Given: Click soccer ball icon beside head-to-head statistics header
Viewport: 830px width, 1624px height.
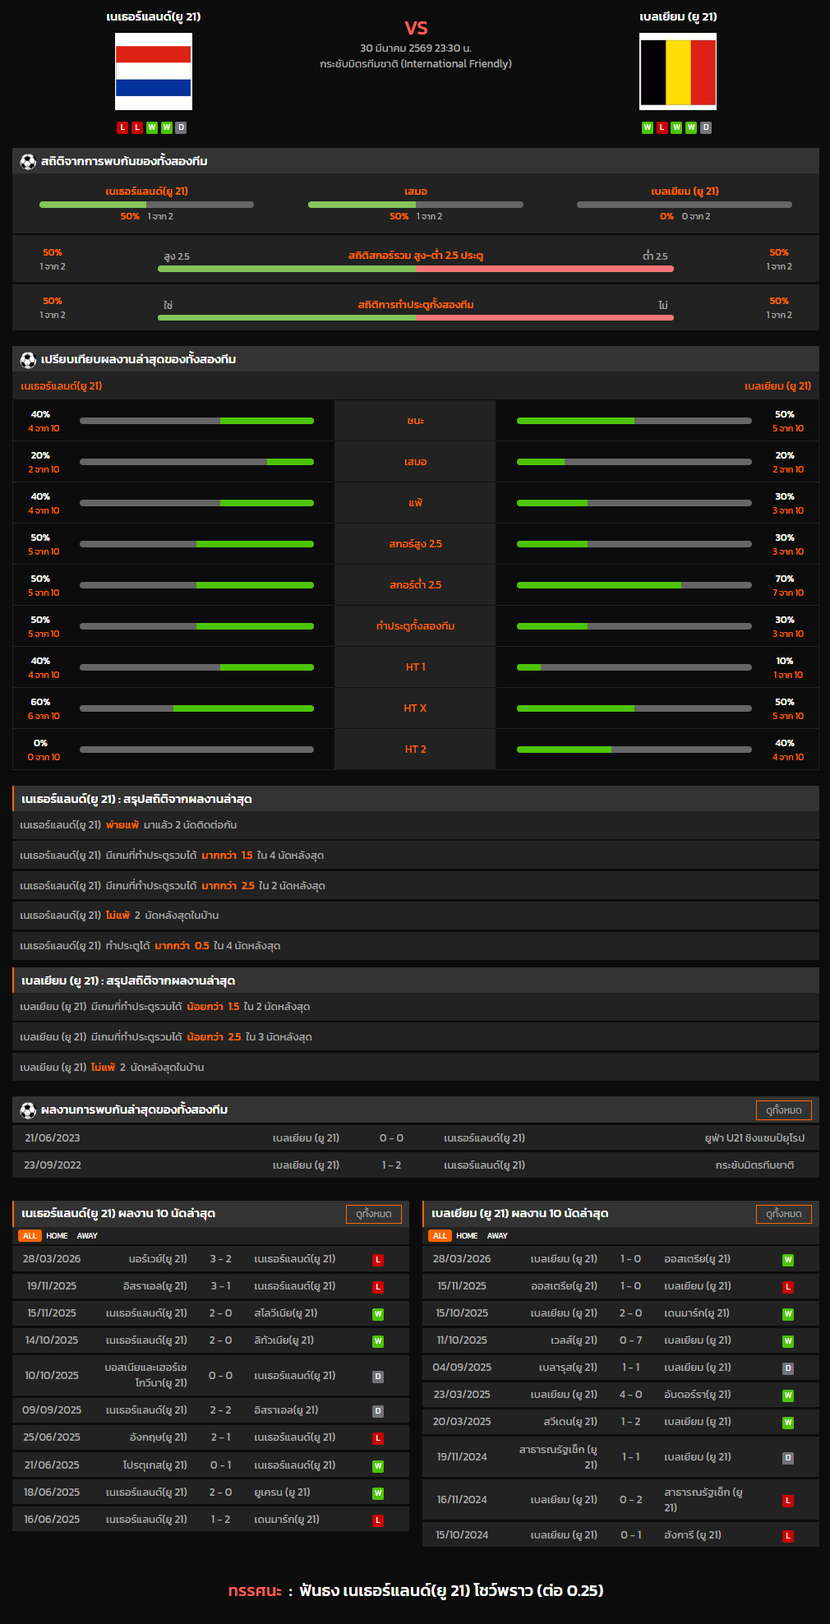Looking at the screenshot, I should 28,162.
